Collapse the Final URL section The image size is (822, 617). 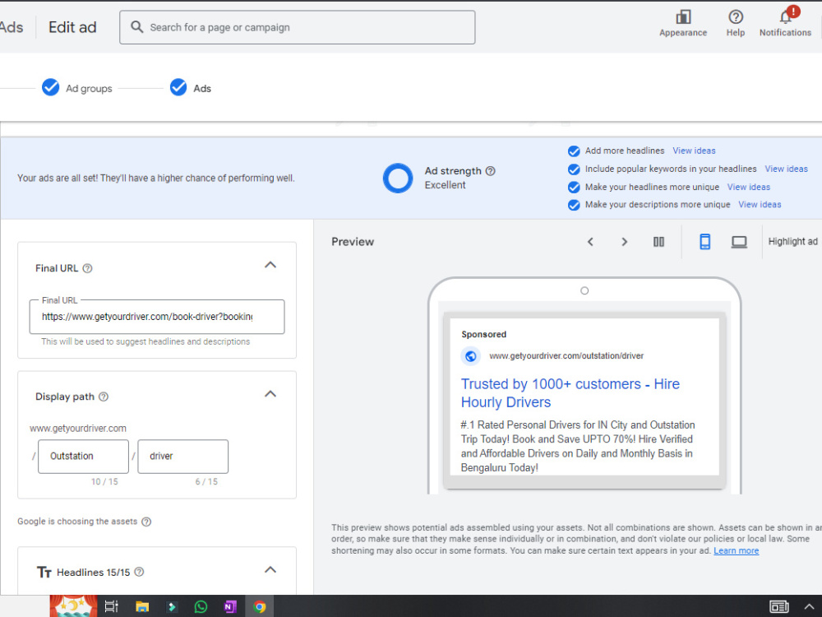[270, 265]
